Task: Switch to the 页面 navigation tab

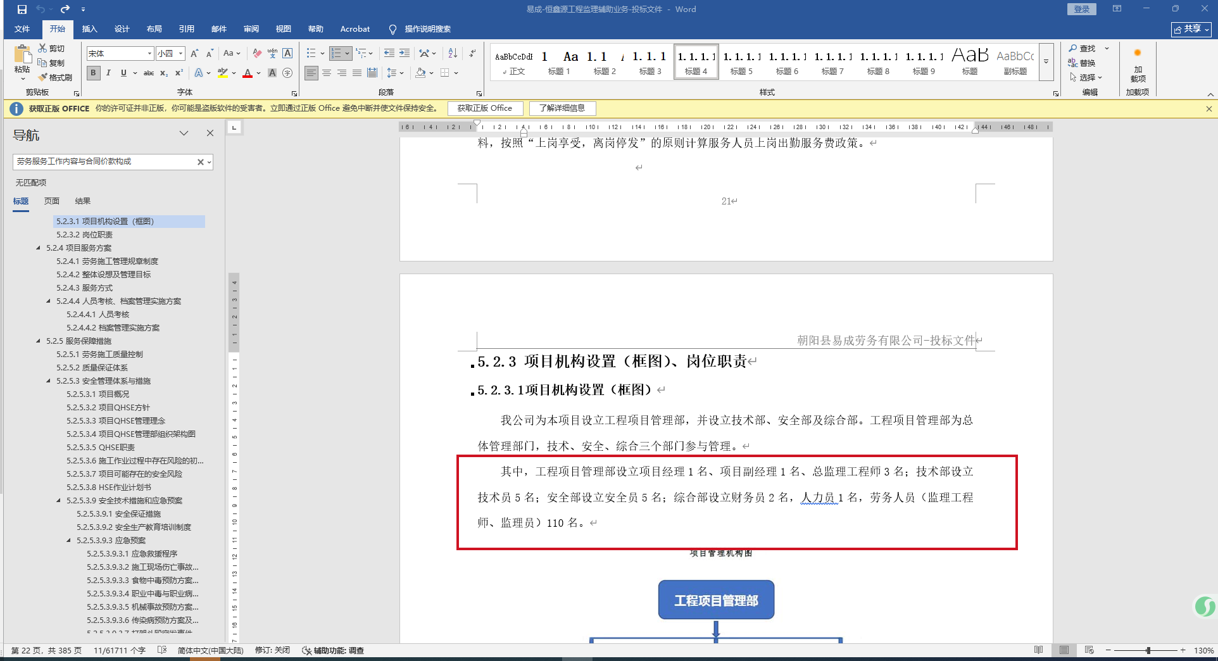Action: 52,201
